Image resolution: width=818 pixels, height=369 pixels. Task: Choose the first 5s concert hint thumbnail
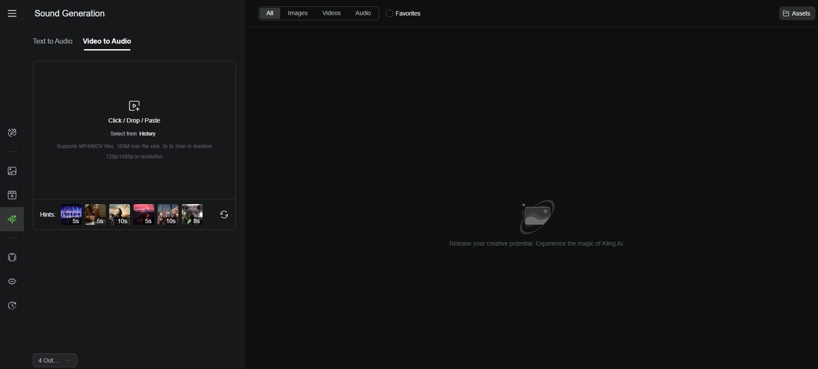[71, 214]
